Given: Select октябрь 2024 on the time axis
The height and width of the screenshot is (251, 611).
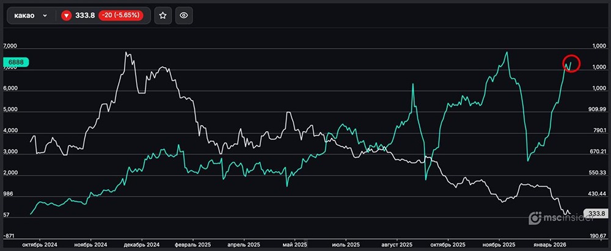Looking at the screenshot, I should (x=40, y=244).
